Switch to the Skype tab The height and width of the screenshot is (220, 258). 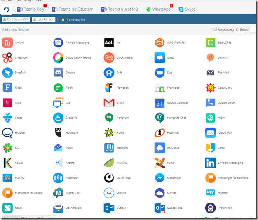pyautogui.click(x=187, y=9)
